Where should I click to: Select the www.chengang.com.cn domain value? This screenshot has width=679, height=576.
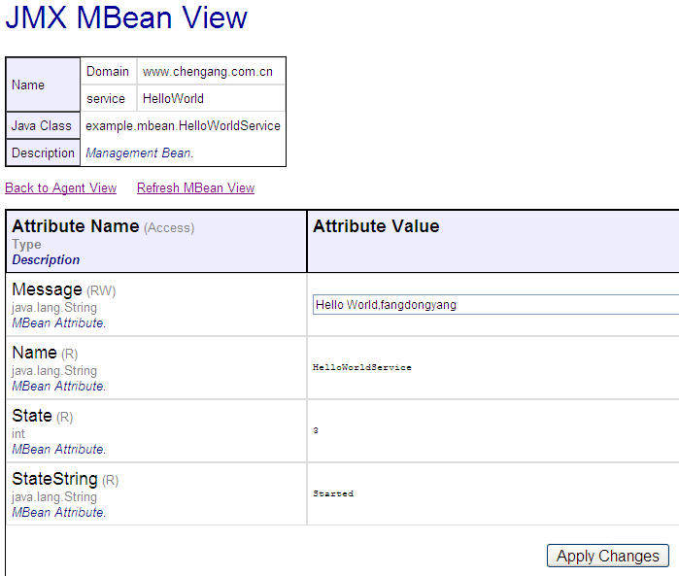[x=208, y=72]
